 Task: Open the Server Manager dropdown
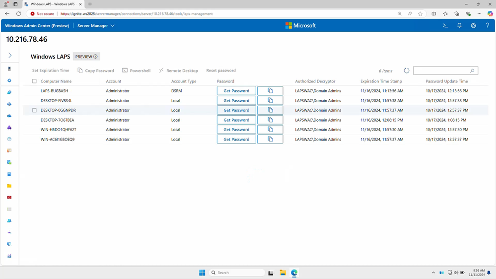point(96,26)
